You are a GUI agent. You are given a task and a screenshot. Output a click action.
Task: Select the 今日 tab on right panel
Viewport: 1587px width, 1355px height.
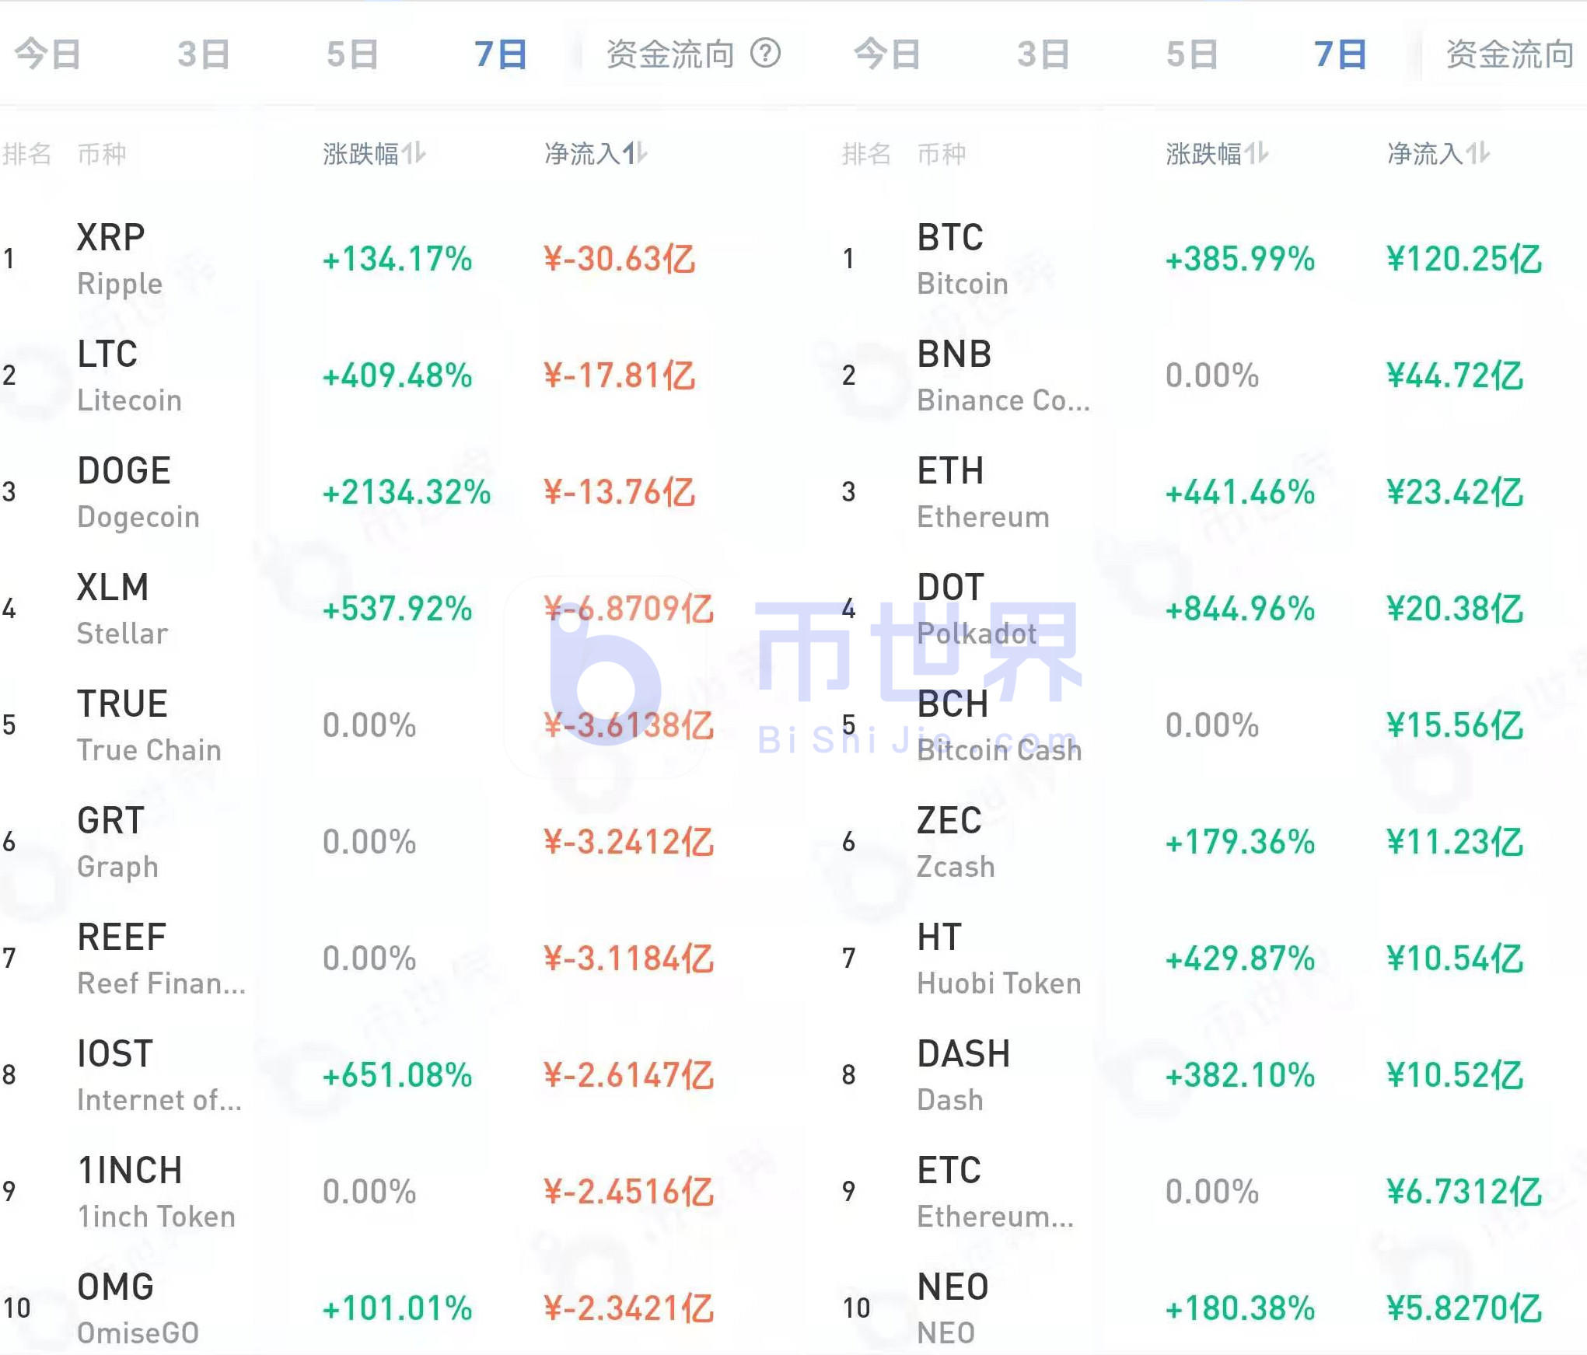click(x=886, y=53)
